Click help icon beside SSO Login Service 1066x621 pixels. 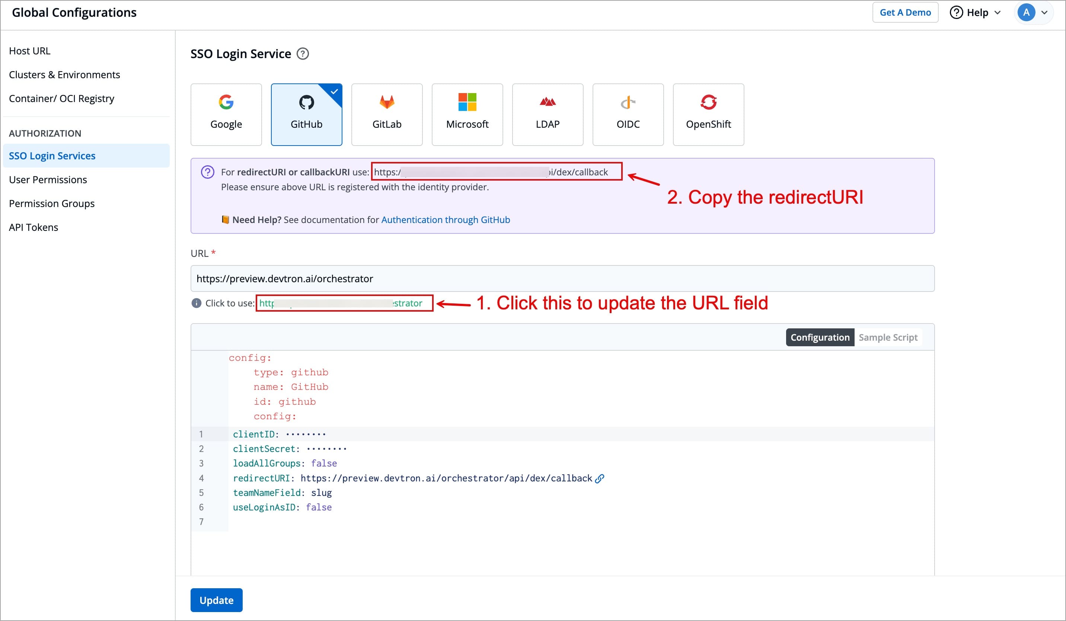pos(303,54)
